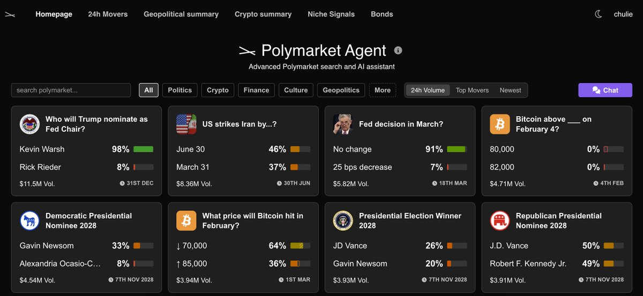Image resolution: width=643 pixels, height=296 pixels.
Task: Open the Homepage tab
Action: (54, 14)
